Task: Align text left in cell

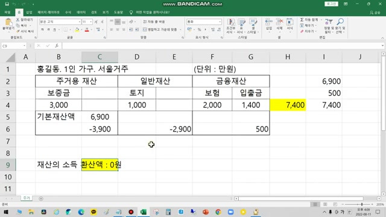Action: tap(112, 30)
